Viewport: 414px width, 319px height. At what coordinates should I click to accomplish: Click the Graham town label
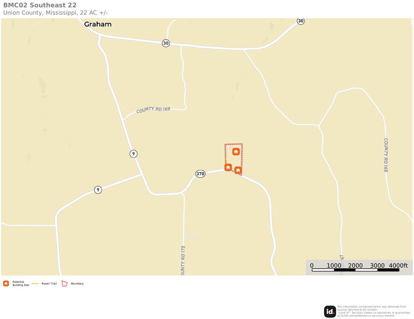[98, 24]
